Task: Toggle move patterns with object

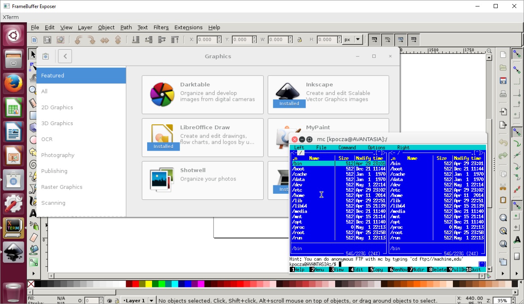Action: click(x=413, y=40)
